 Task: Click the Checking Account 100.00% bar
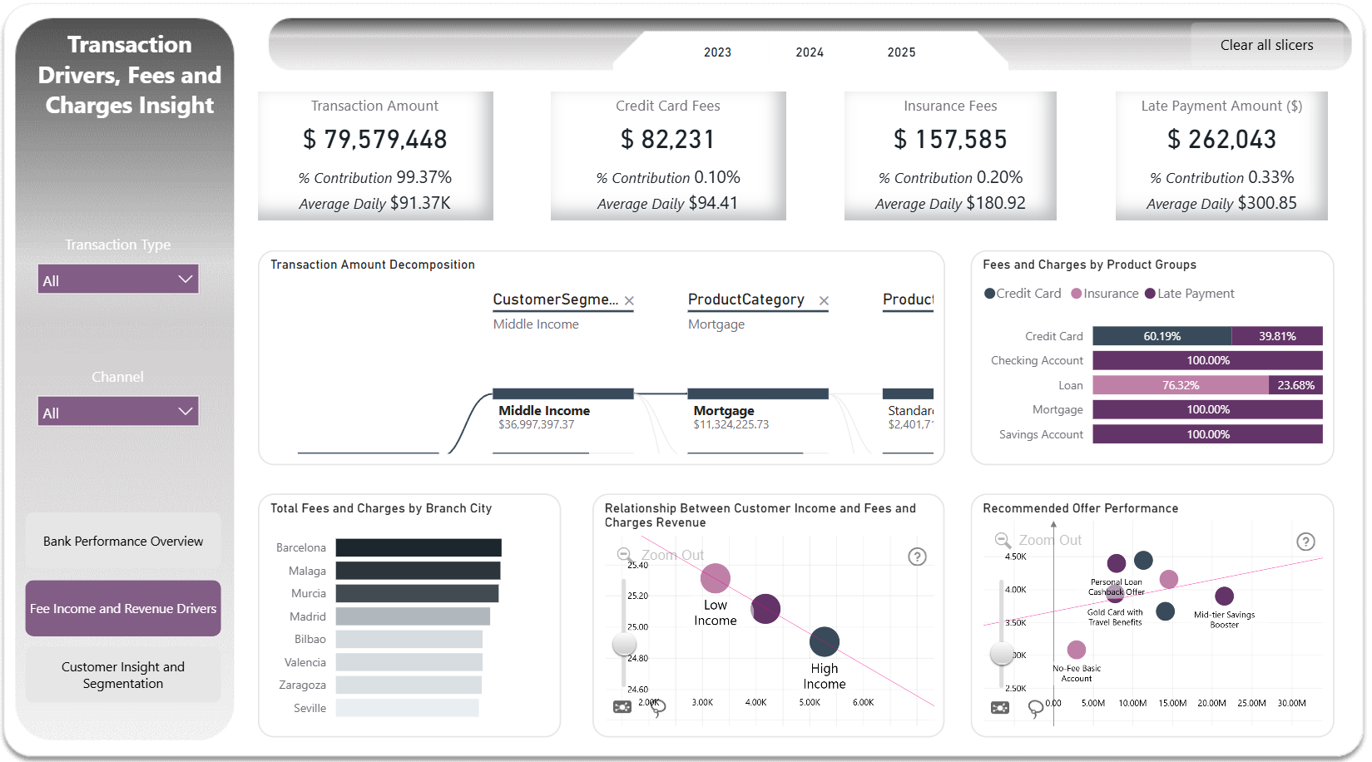click(1208, 360)
